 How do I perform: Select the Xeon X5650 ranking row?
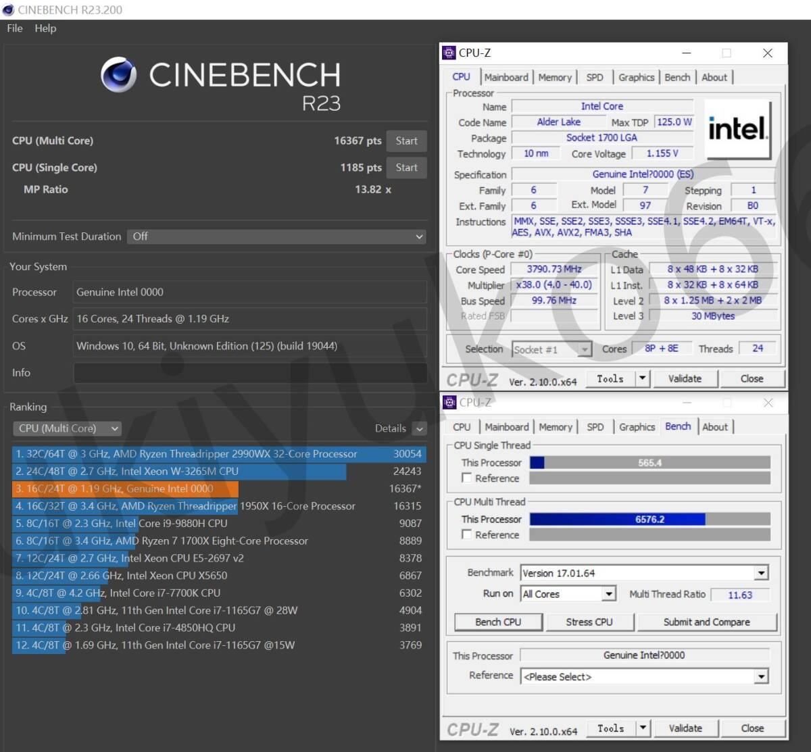[x=219, y=576]
